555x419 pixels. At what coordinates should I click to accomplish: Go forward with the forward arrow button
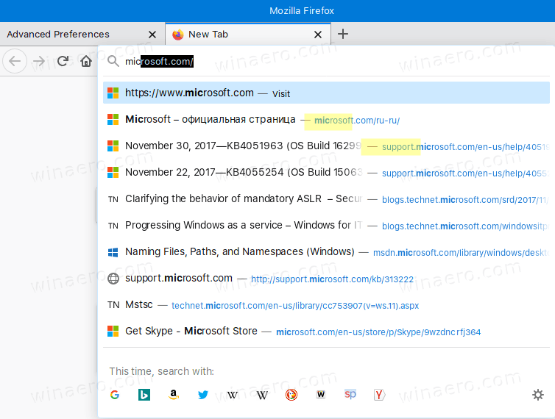[x=39, y=61]
